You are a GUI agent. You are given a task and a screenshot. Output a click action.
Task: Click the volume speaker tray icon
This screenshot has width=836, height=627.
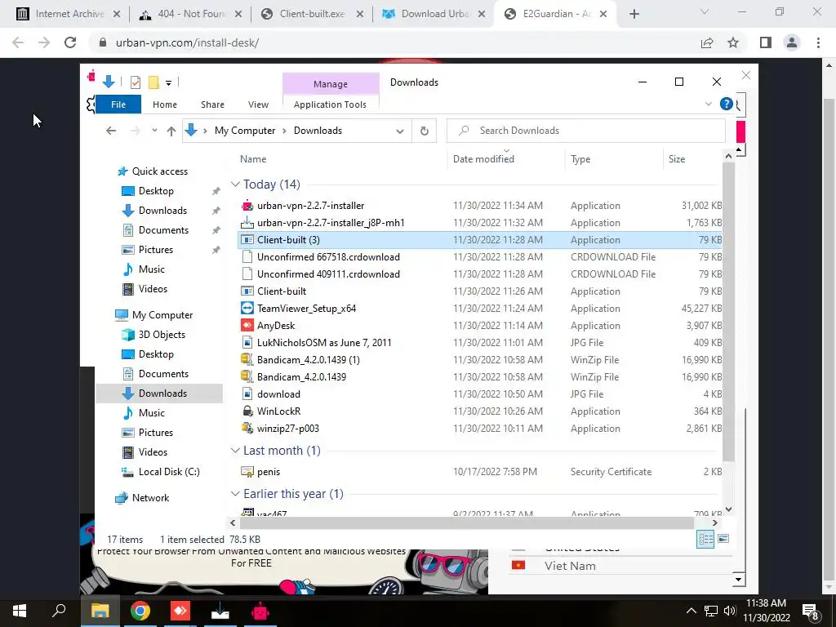[730, 611]
